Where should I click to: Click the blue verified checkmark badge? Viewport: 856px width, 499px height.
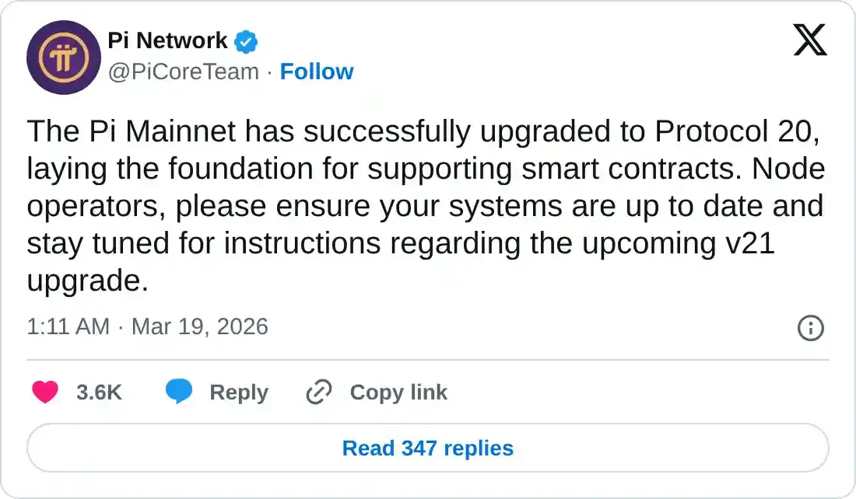pyautogui.click(x=244, y=41)
